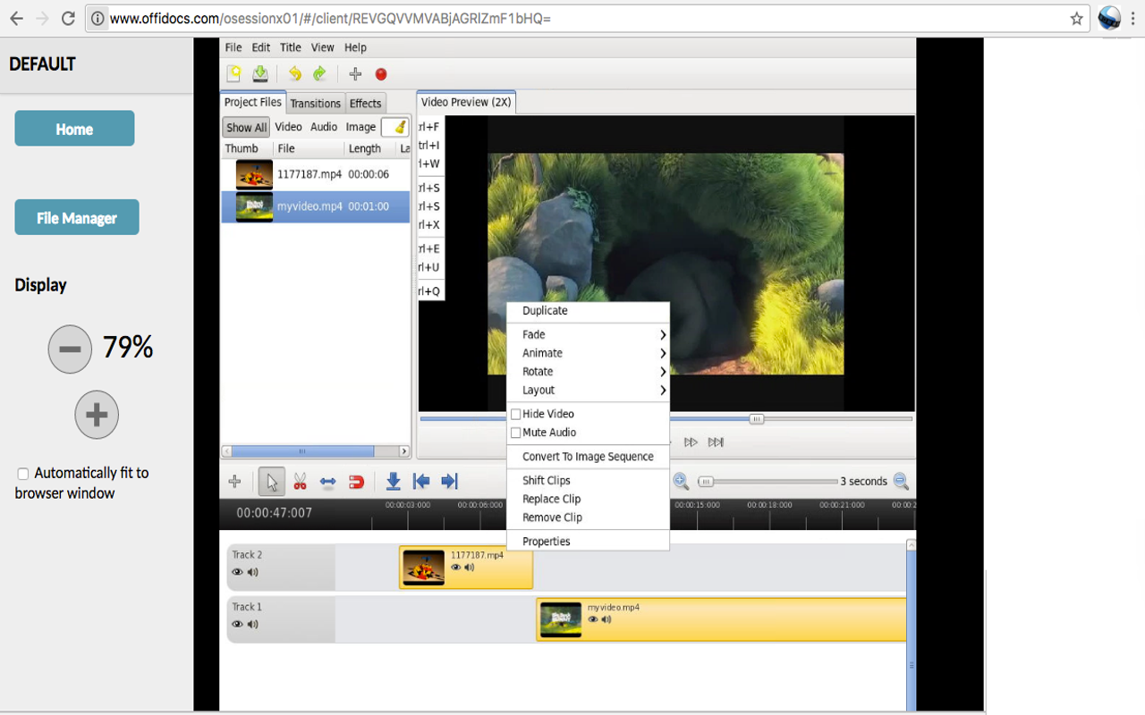Image resolution: width=1145 pixels, height=715 pixels.
Task: Click the Show All filter button
Action: [246, 127]
